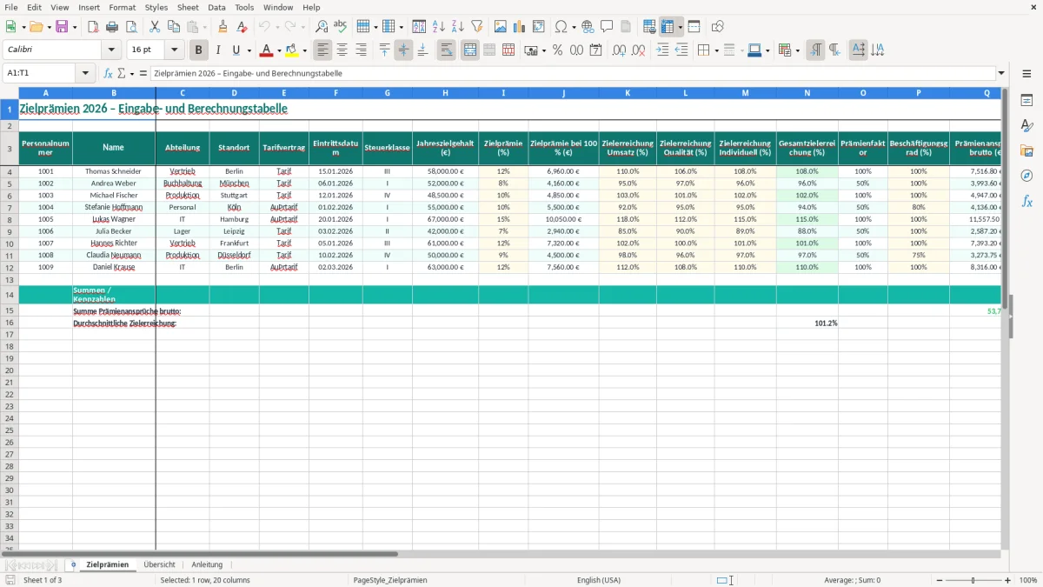1043x587 pixels.
Task: Click the Cut scissors icon
Action: tap(155, 27)
